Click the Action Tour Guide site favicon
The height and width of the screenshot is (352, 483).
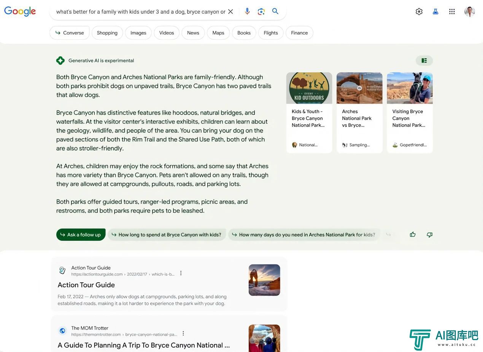coord(62,270)
